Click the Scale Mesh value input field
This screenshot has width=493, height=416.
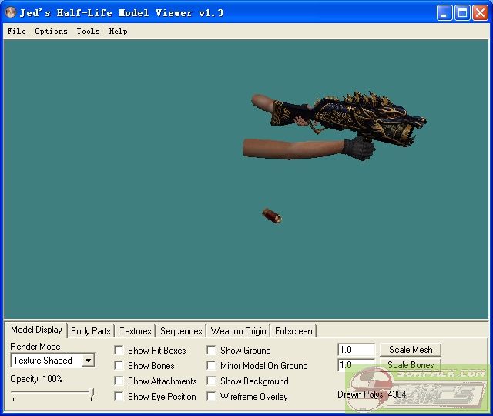pos(356,350)
